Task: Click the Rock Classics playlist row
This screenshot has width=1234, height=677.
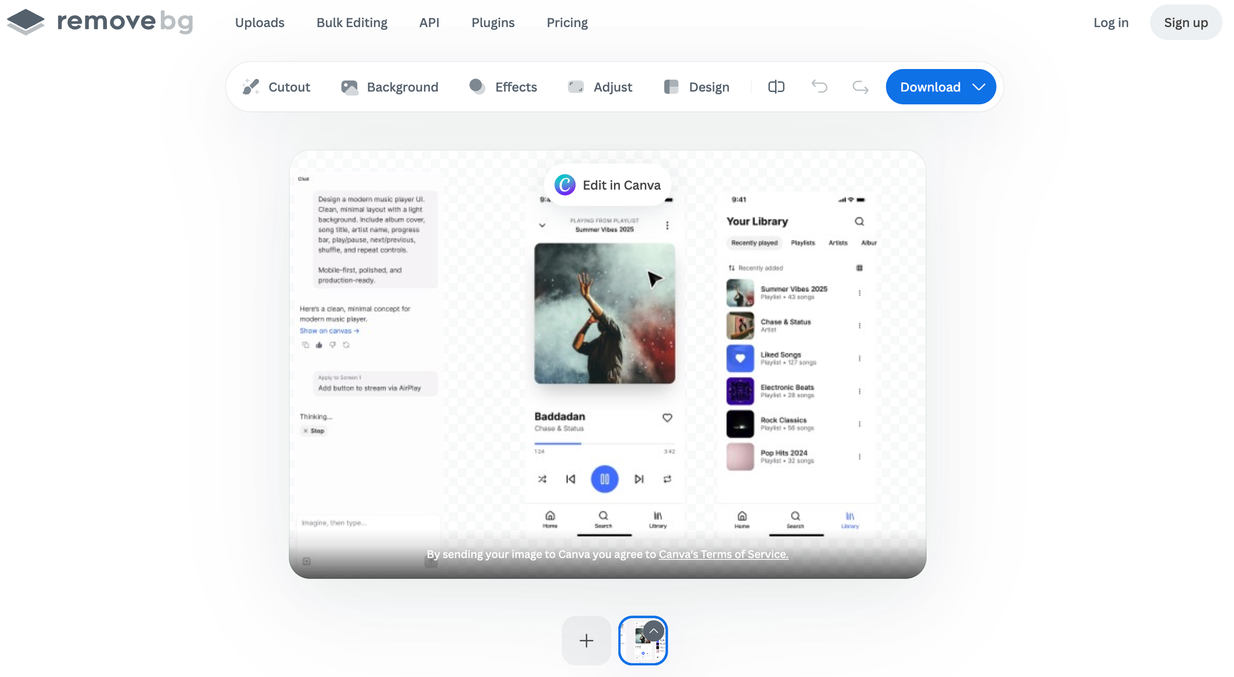Action: point(795,424)
